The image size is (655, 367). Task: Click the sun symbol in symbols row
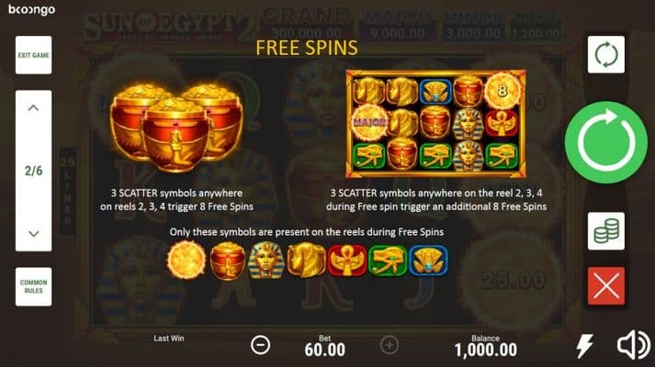pyautogui.click(x=186, y=260)
